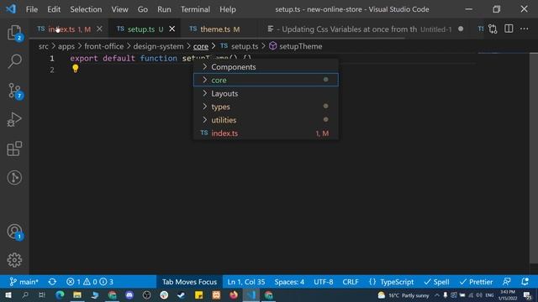Image resolution: width=538 pixels, height=302 pixels.
Task: Open Microsoft Edge from taskbar
Action: (x=60, y=294)
